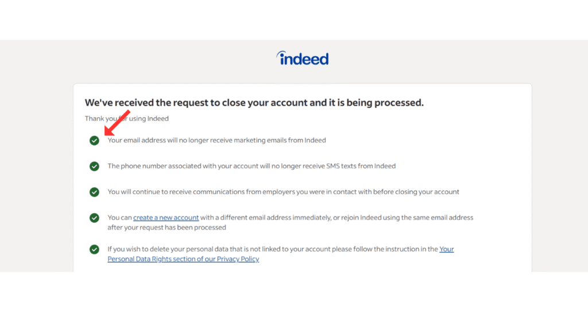
Task: Click the checkmark next to the rejoin account item
Action: tap(94, 218)
